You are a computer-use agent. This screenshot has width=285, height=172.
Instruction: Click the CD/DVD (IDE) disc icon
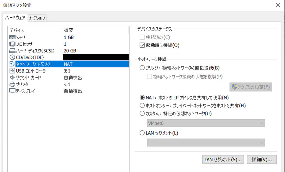pyautogui.click(x=12, y=57)
